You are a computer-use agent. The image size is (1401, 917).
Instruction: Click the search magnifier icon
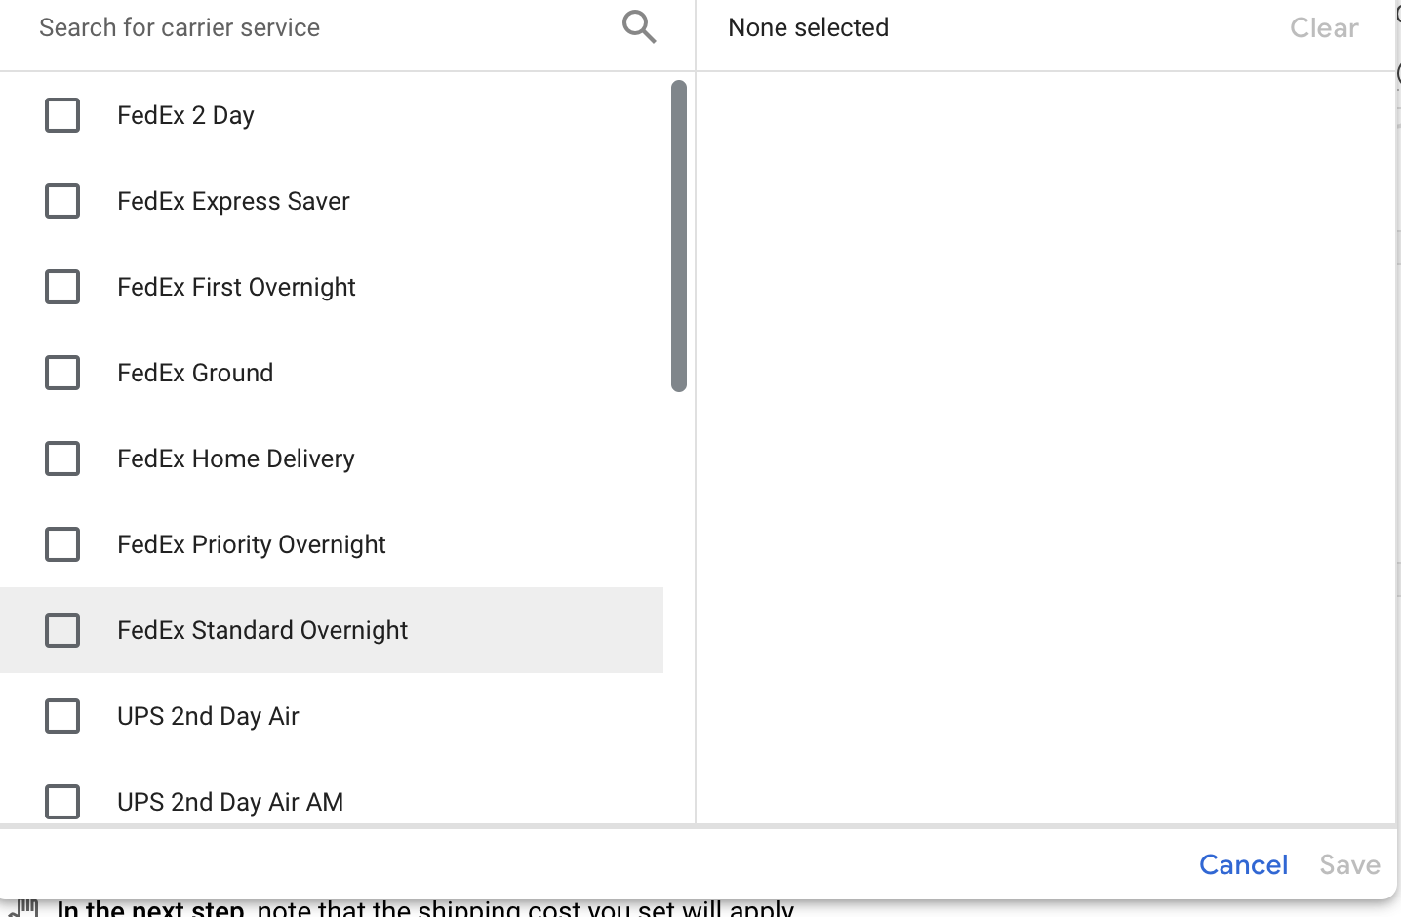(639, 27)
